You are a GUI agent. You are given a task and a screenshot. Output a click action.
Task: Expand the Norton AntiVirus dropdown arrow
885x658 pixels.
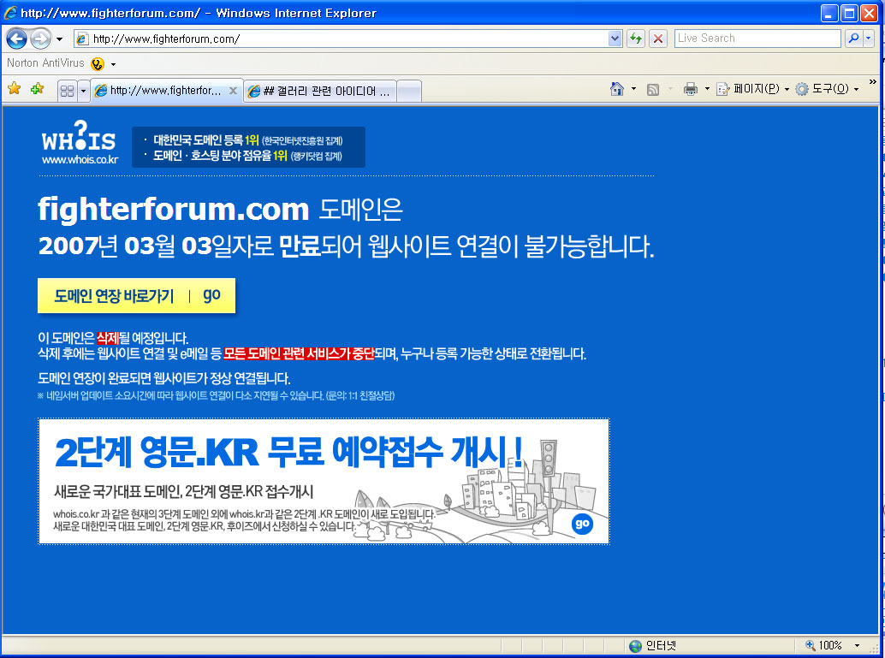[x=113, y=64]
